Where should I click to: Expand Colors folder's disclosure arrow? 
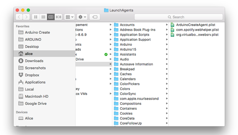167,89
